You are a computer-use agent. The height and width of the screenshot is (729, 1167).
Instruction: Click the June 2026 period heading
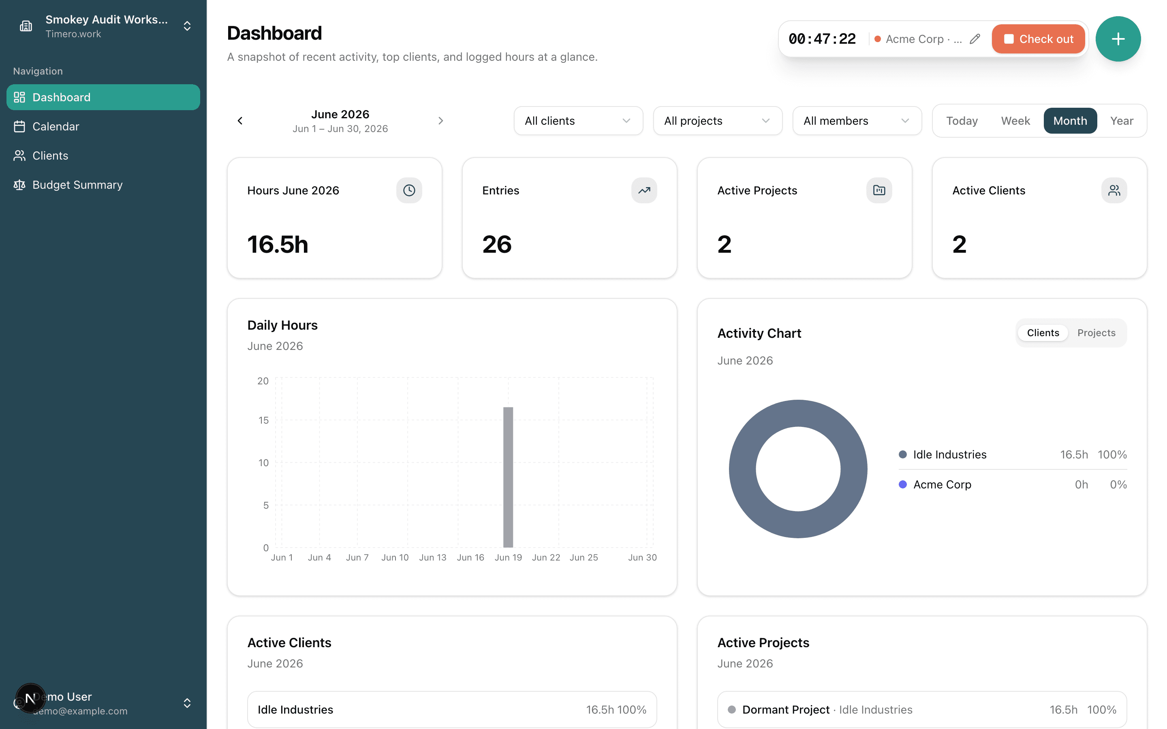pos(340,114)
